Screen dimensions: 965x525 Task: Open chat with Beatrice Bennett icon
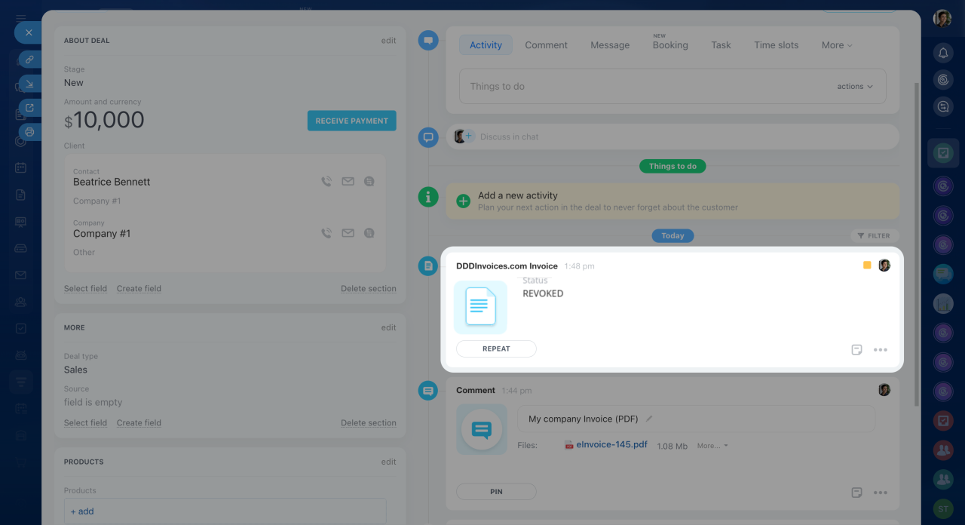point(369,182)
